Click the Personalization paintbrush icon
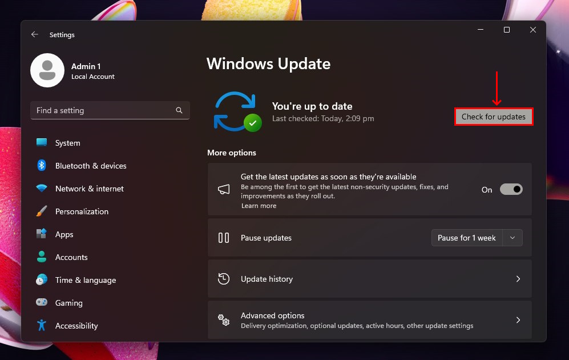The width and height of the screenshot is (569, 360). [42, 211]
